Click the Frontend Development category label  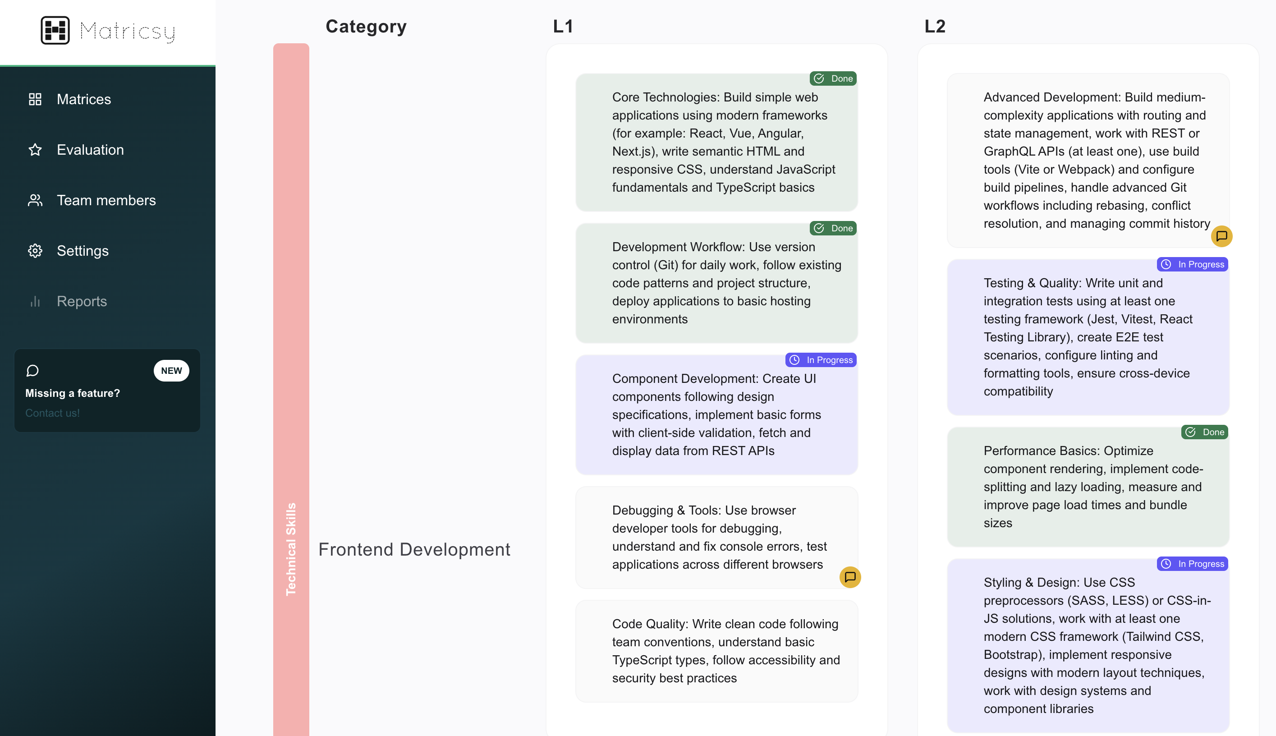coord(414,549)
